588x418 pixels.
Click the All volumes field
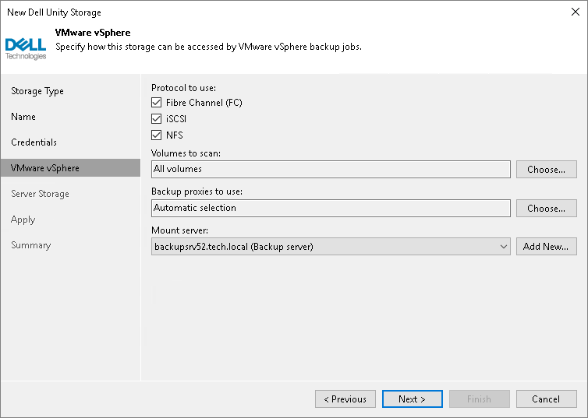[x=331, y=170]
